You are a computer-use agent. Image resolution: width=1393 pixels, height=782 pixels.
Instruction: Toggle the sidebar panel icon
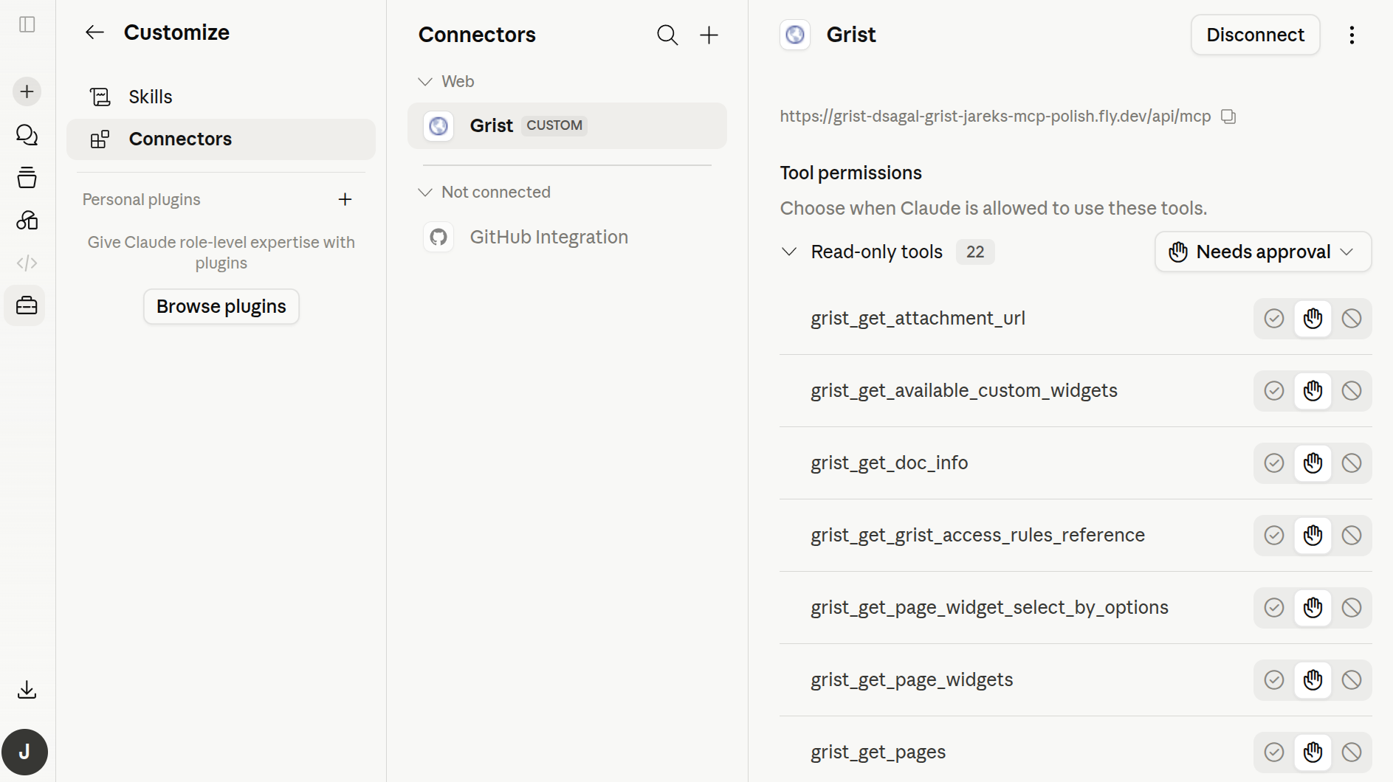[x=27, y=24]
